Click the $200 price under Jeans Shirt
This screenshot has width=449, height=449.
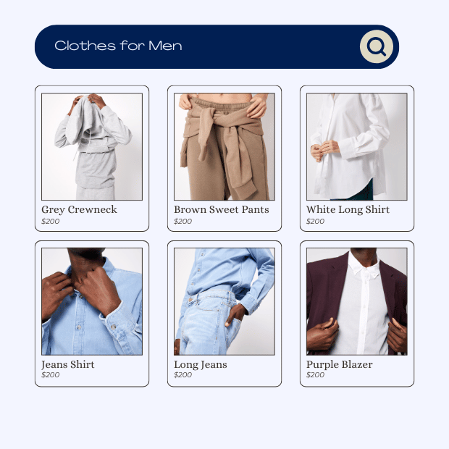51,375
